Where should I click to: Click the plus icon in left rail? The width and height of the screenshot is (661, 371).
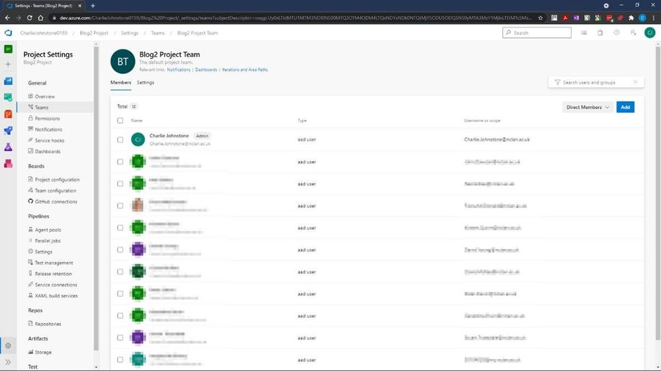pyautogui.click(x=8, y=64)
